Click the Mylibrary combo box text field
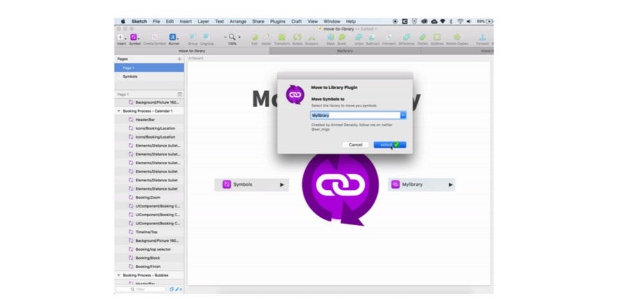This screenshot has height=308, width=617. [355, 115]
